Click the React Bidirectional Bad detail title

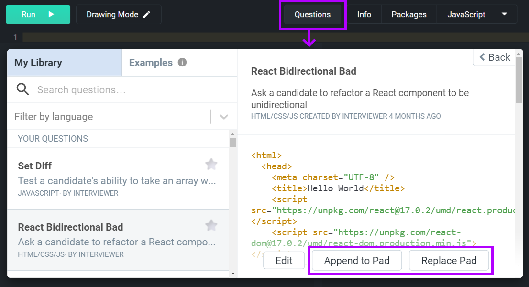[304, 71]
